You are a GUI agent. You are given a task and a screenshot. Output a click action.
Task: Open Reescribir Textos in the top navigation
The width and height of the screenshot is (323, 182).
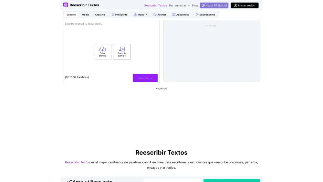coord(155,5)
